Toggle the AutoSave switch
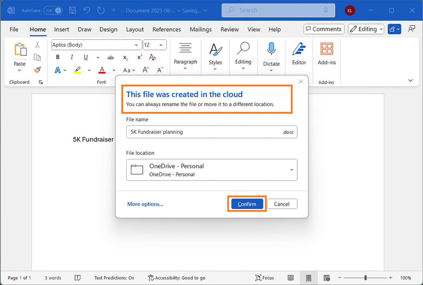 tap(53, 11)
